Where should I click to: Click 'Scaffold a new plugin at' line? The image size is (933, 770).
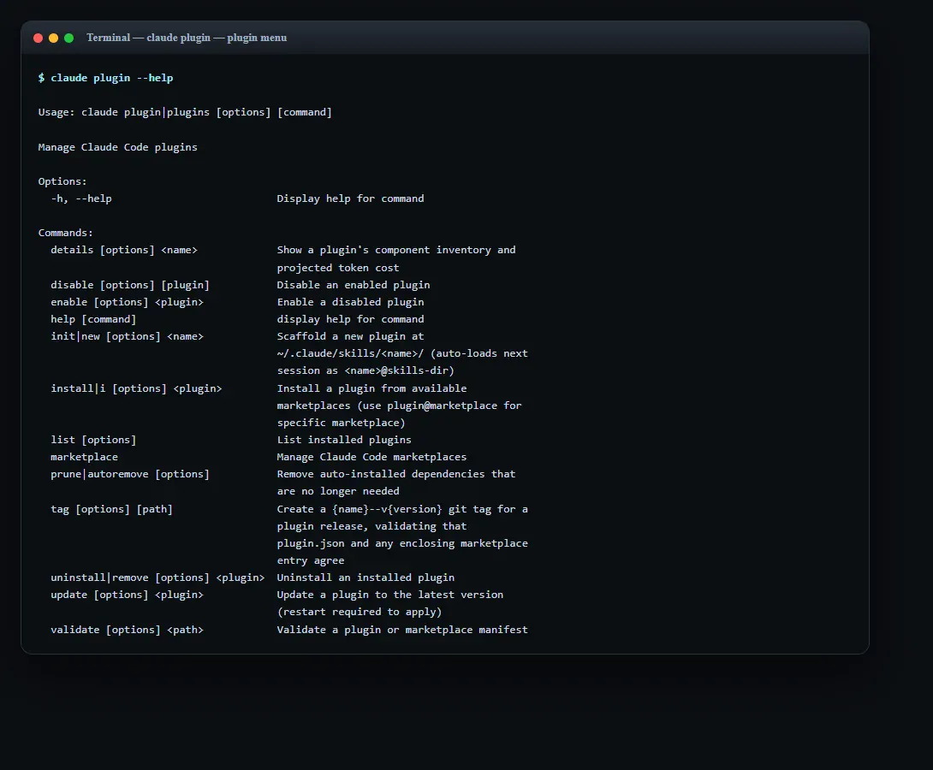point(350,336)
